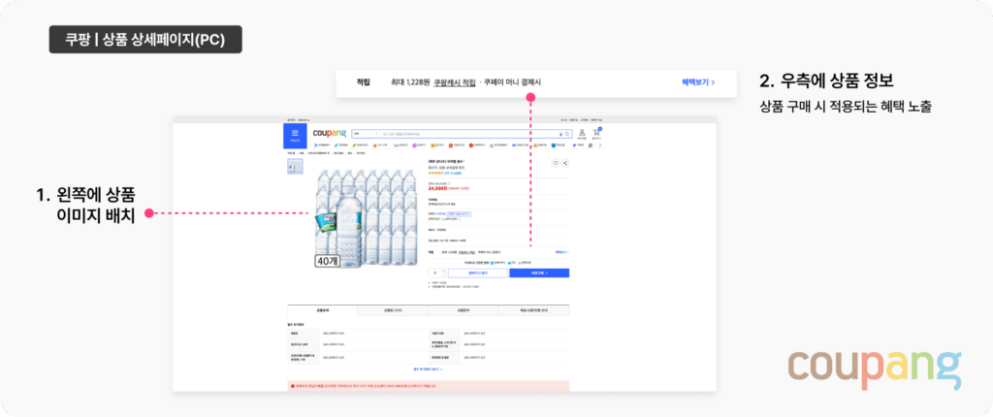Click underlined 쿠팡캐시 적립 in the callout
Image resolution: width=993 pixels, height=417 pixels.
(x=455, y=82)
